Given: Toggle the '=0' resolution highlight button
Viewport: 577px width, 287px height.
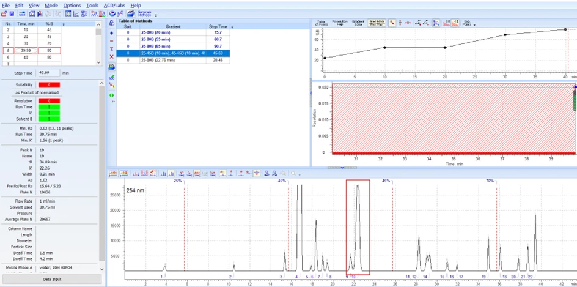Looking at the screenshot, I should pos(446,23).
